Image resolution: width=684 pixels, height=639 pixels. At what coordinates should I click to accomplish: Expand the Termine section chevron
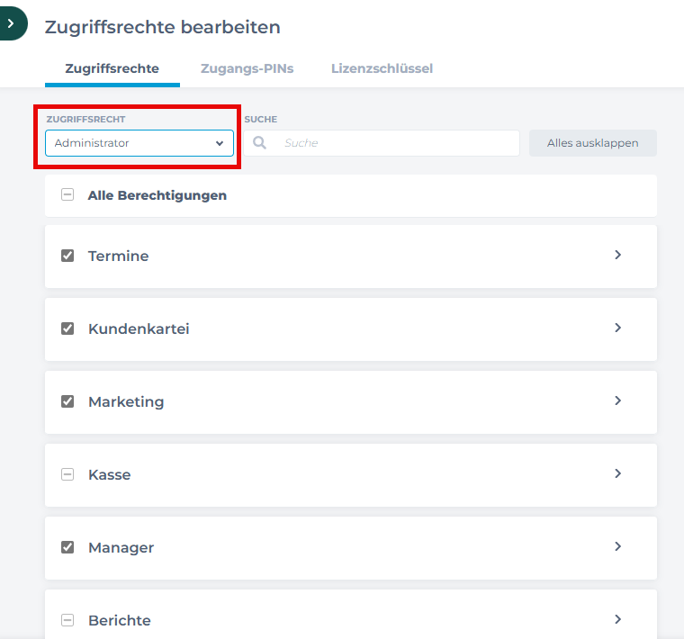(617, 255)
